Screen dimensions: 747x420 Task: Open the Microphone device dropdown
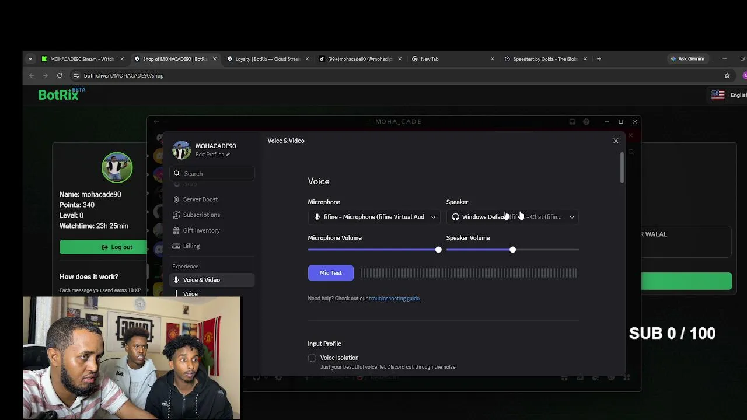tap(373, 217)
